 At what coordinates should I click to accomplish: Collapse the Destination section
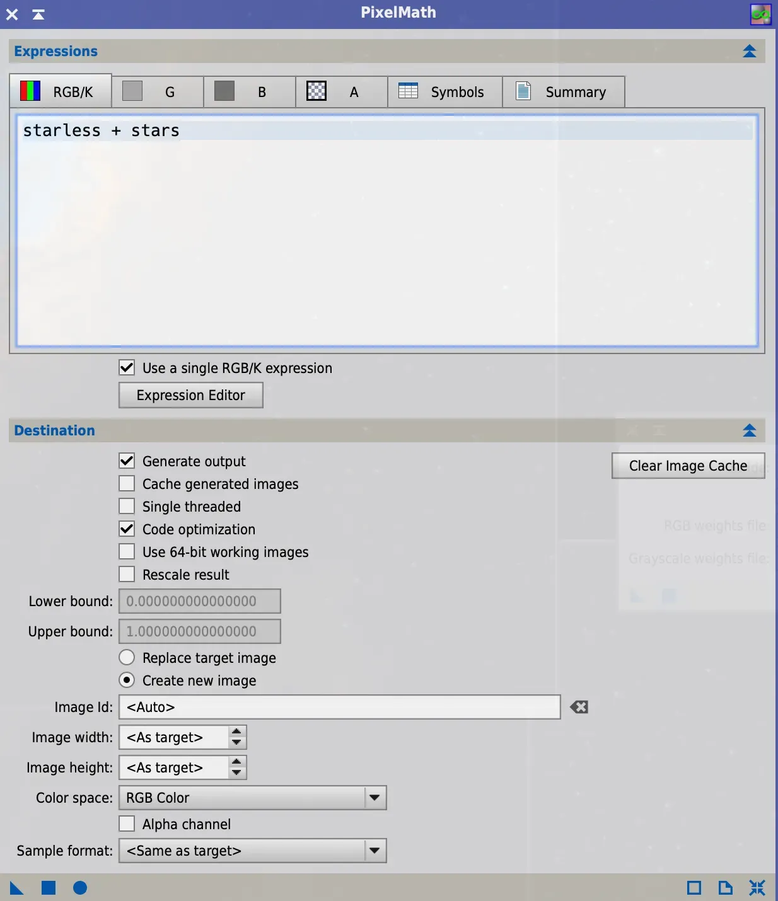[x=750, y=430]
